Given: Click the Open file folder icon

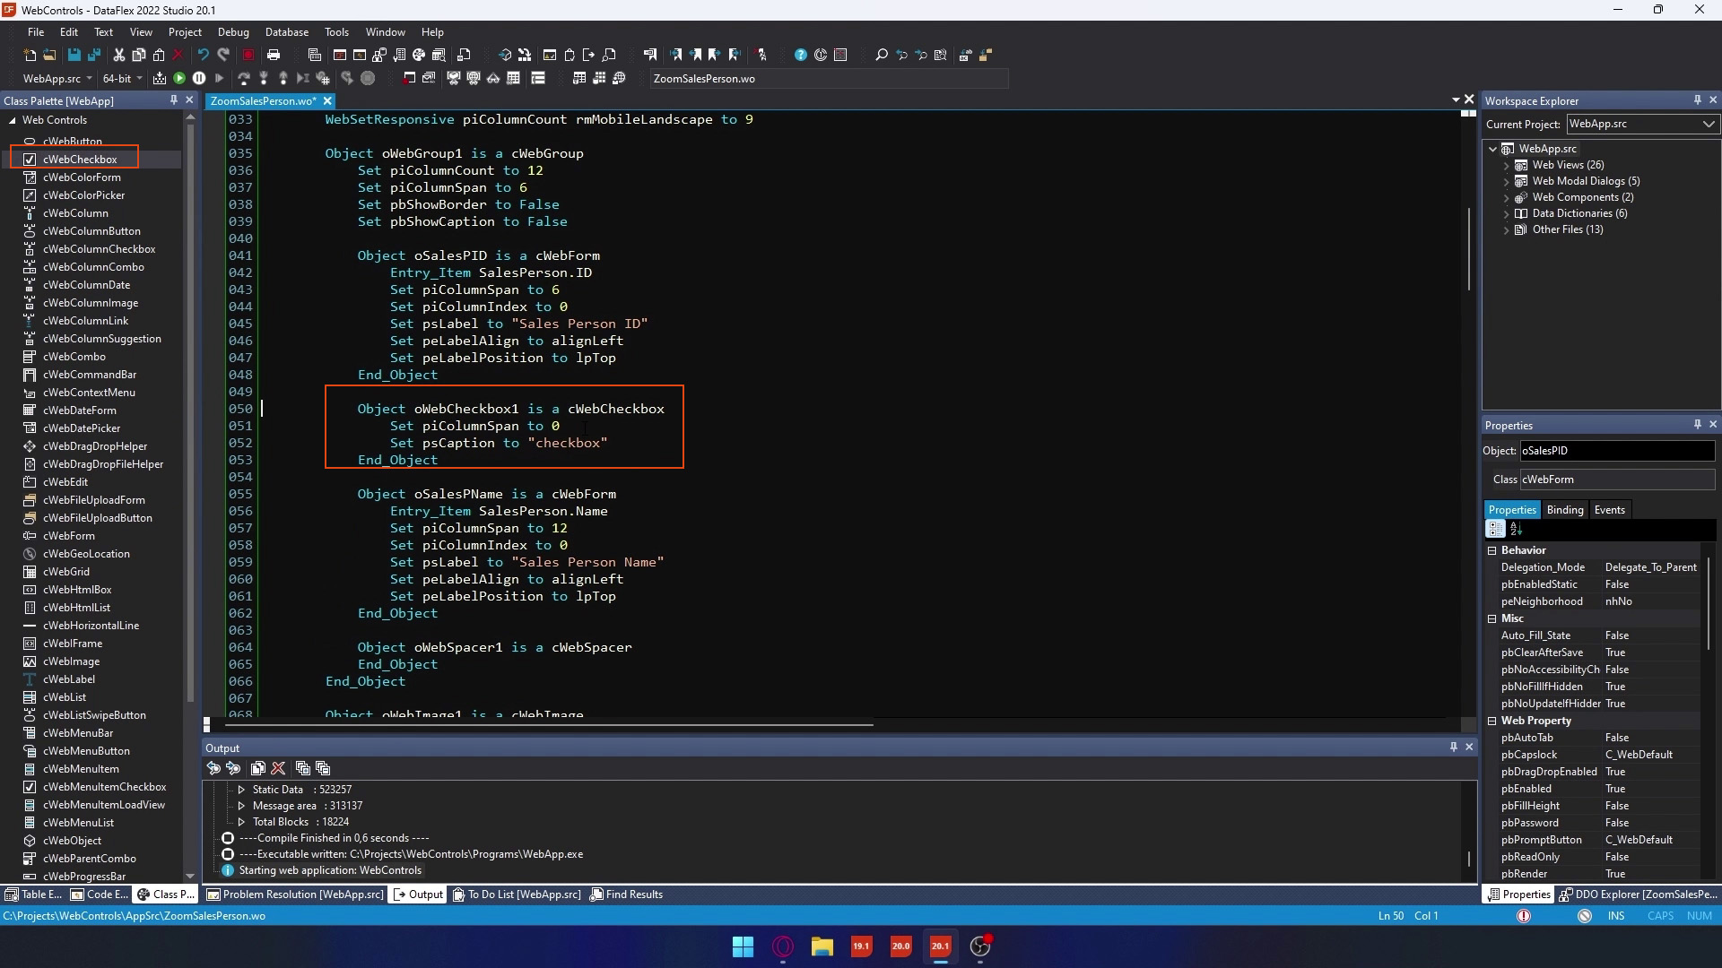Looking at the screenshot, I should 49,55.
